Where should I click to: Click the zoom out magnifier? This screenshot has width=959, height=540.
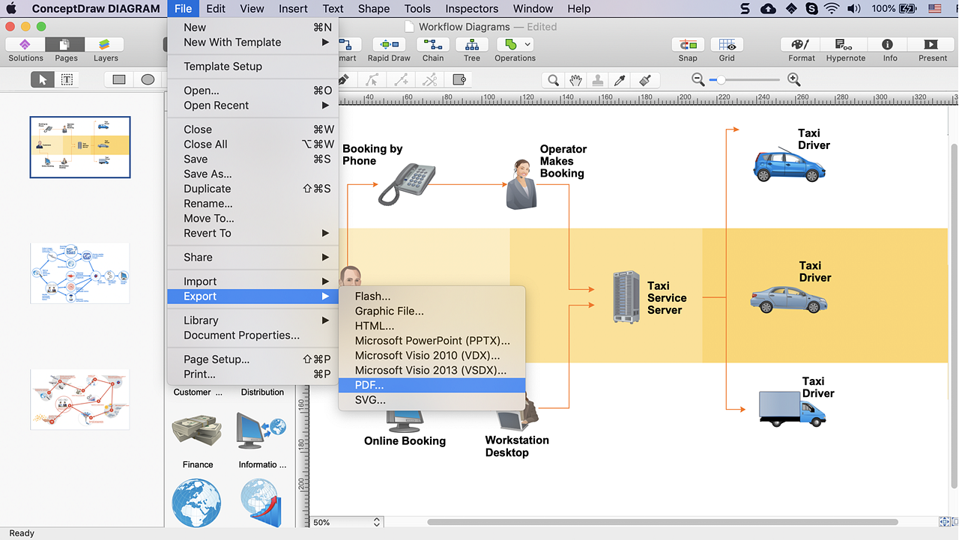698,79
